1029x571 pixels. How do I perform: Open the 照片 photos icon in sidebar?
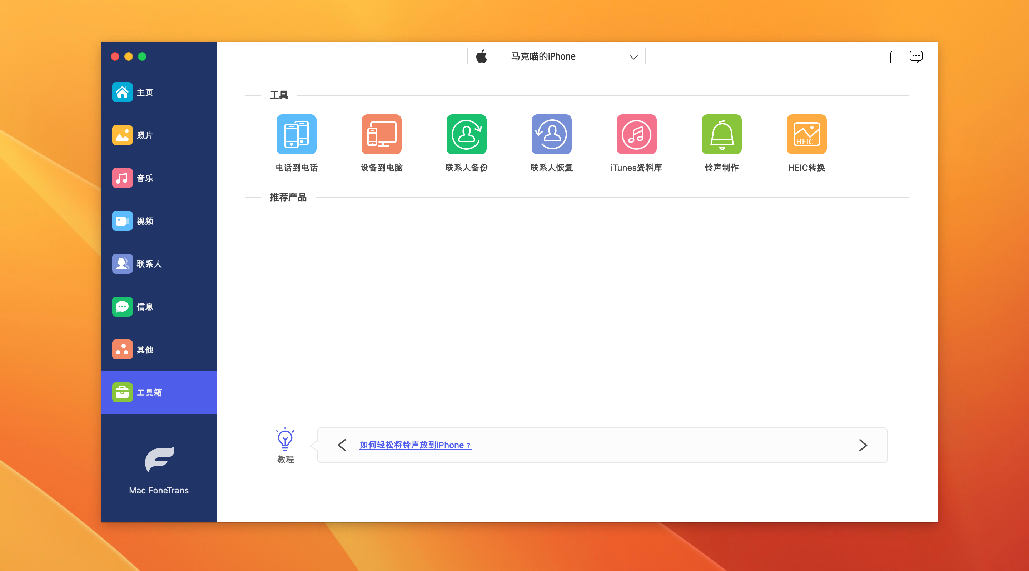[x=122, y=135]
